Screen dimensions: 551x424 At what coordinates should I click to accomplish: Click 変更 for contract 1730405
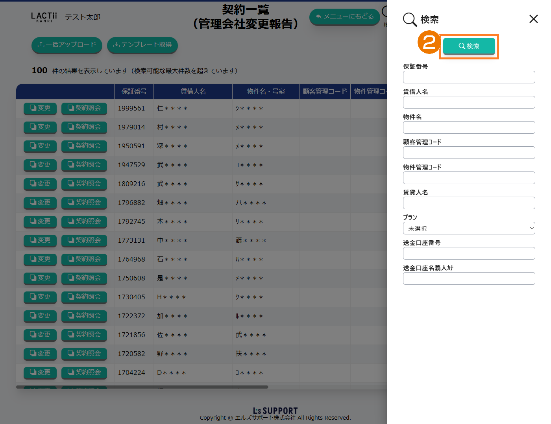tap(40, 297)
